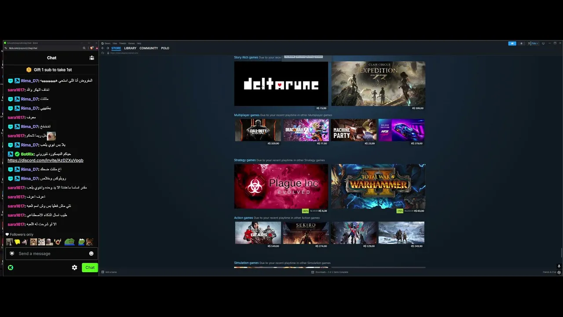
Task: Switch Steam to Big Picture mode
Action: (543, 43)
